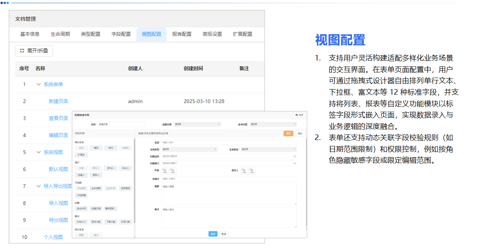
Task: Click the 保存 button
Action: 213,234
